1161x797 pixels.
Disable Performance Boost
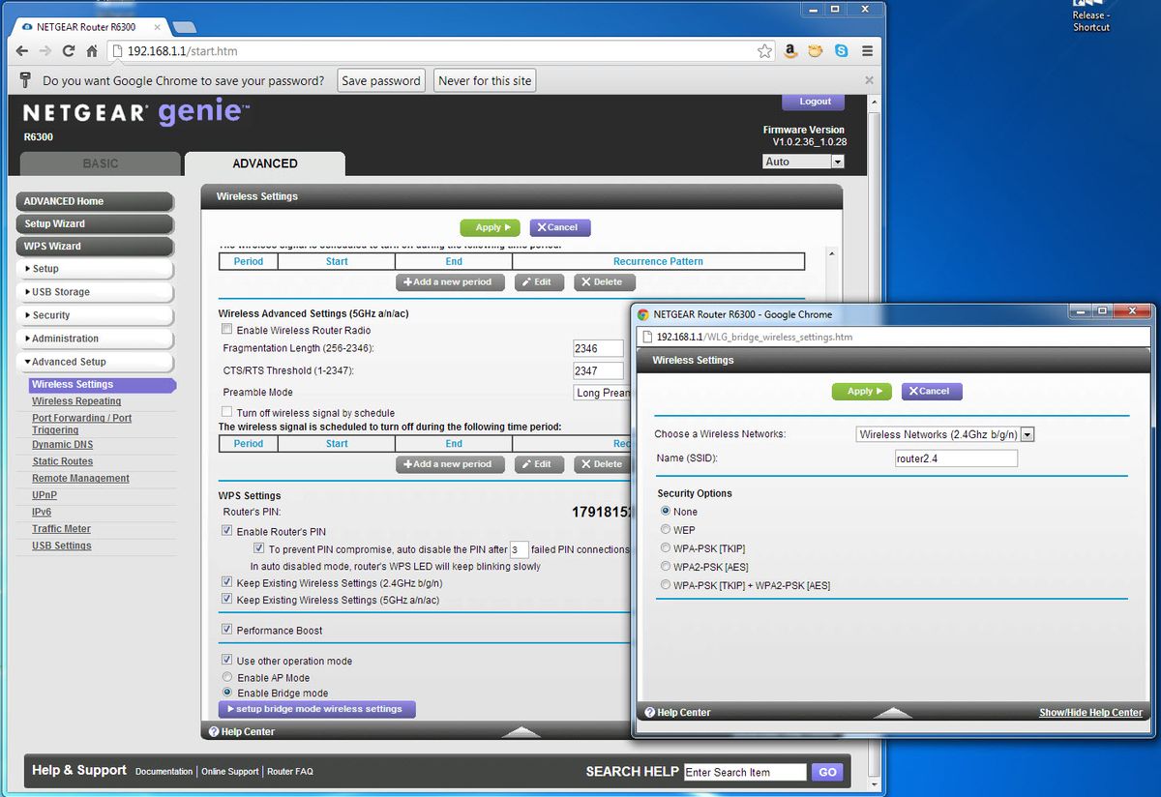[x=226, y=630]
